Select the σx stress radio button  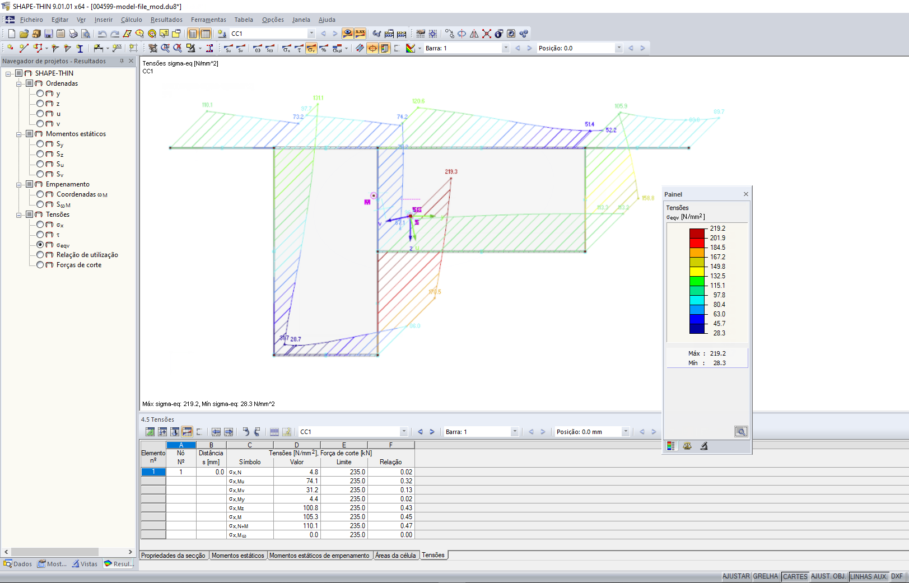(x=40, y=225)
